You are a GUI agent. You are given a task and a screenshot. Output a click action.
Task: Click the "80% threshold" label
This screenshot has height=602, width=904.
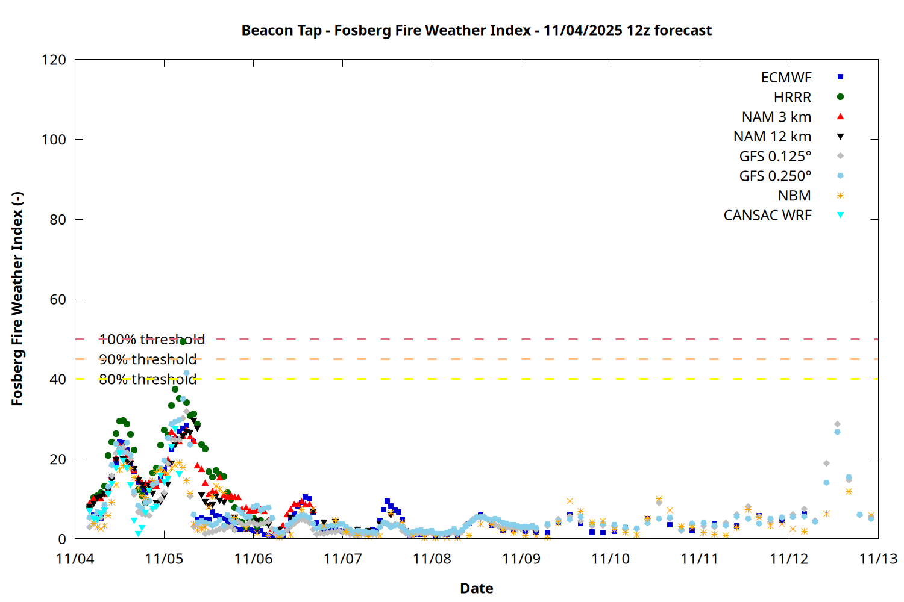pyautogui.click(x=148, y=379)
